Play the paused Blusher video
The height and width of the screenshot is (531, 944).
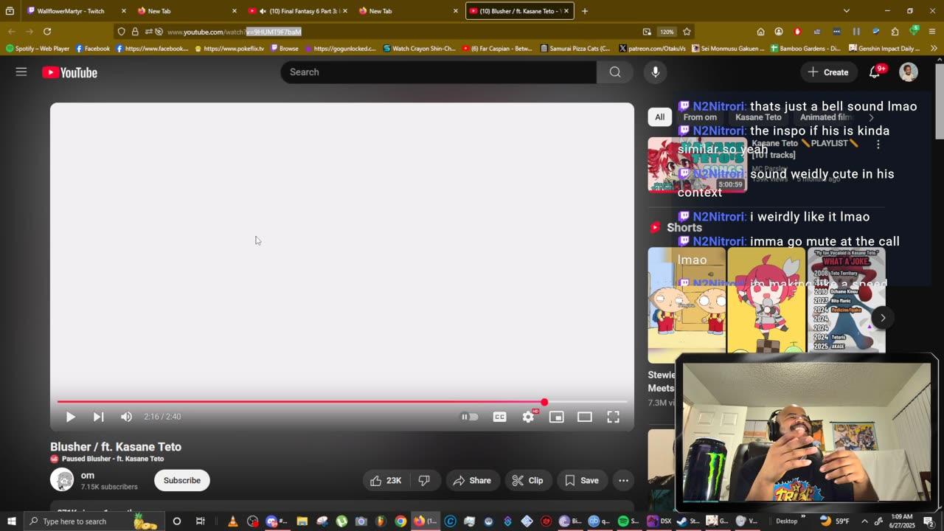click(x=70, y=417)
